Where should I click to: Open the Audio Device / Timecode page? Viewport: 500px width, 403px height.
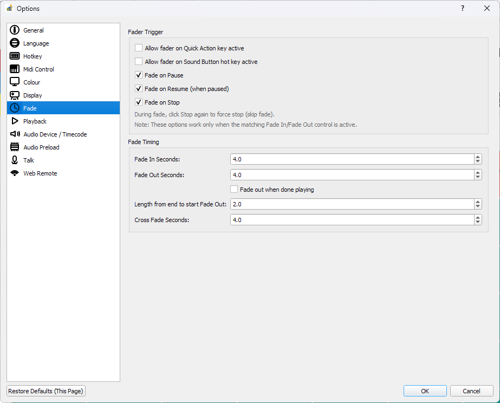[55, 134]
